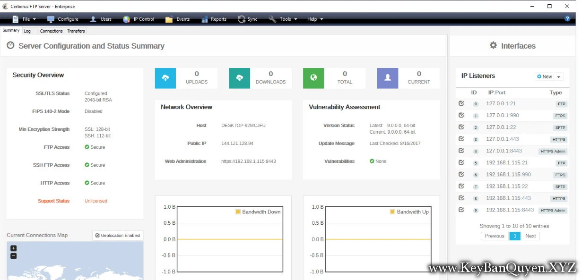Open the Tools dropdown menu
Image resolution: width=581 pixels, height=280 pixels.
(x=283, y=19)
